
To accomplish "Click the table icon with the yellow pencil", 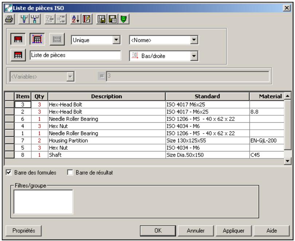I will click(x=87, y=19).
